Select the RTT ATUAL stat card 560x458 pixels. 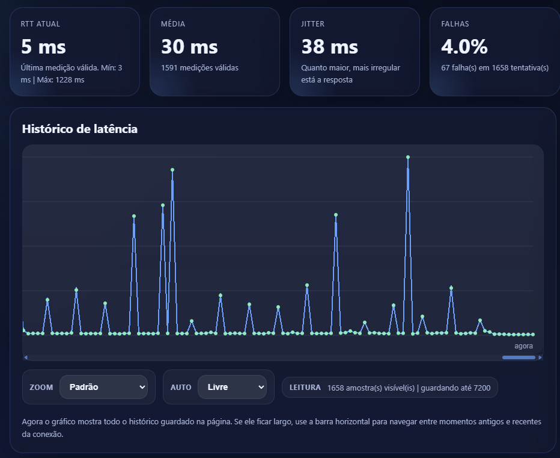[x=75, y=51]
